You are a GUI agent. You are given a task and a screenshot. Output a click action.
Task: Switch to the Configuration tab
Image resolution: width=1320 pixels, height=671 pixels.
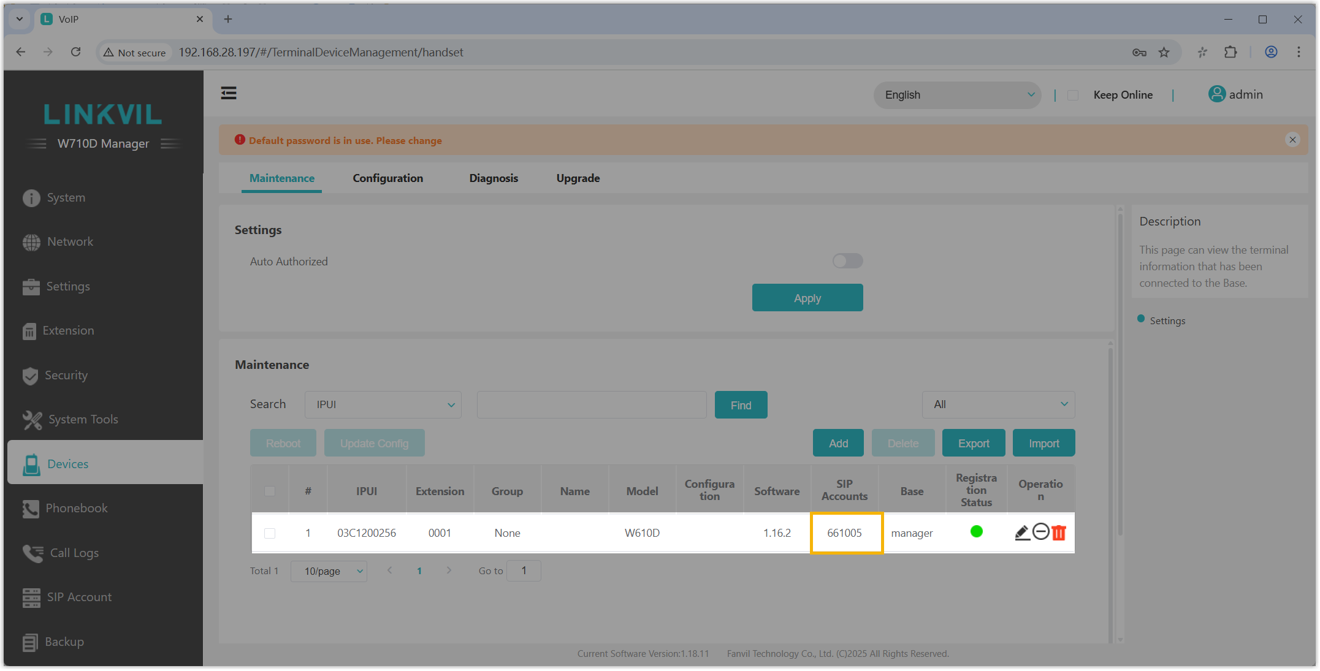click(387, 178)
